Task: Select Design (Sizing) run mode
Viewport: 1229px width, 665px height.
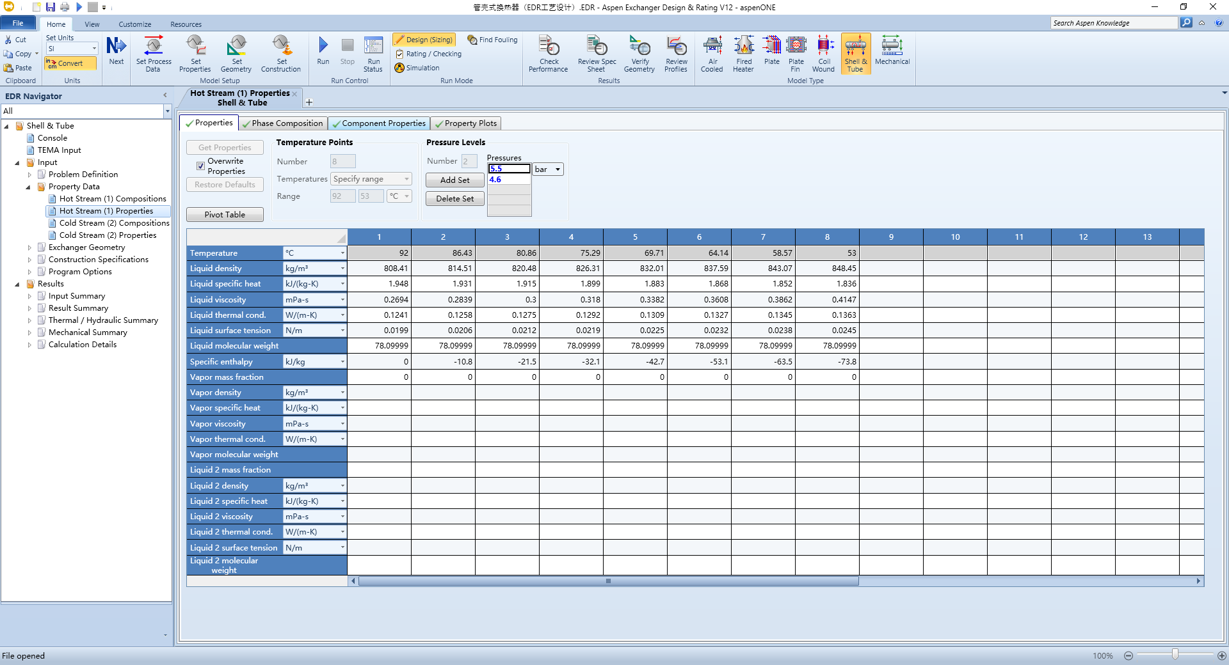Action: click(x=424, y=40)
